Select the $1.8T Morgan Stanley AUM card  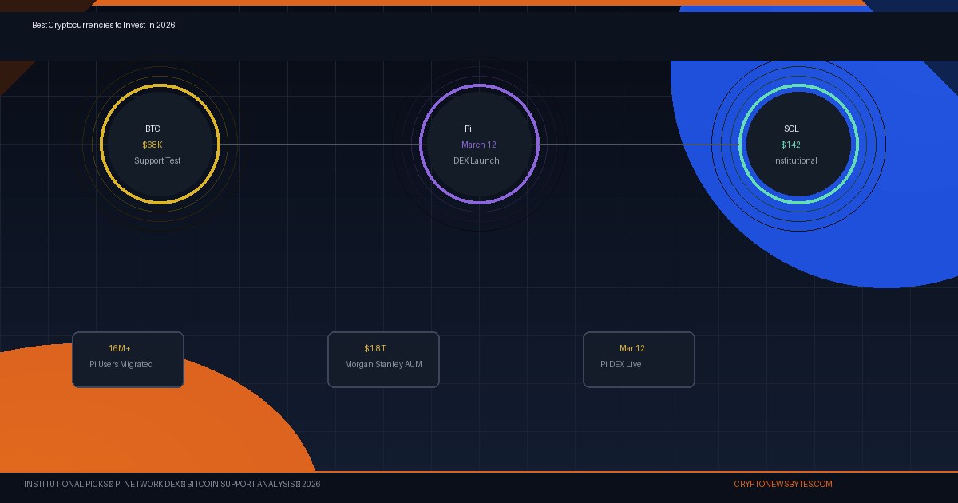click(x=383, y=359)
